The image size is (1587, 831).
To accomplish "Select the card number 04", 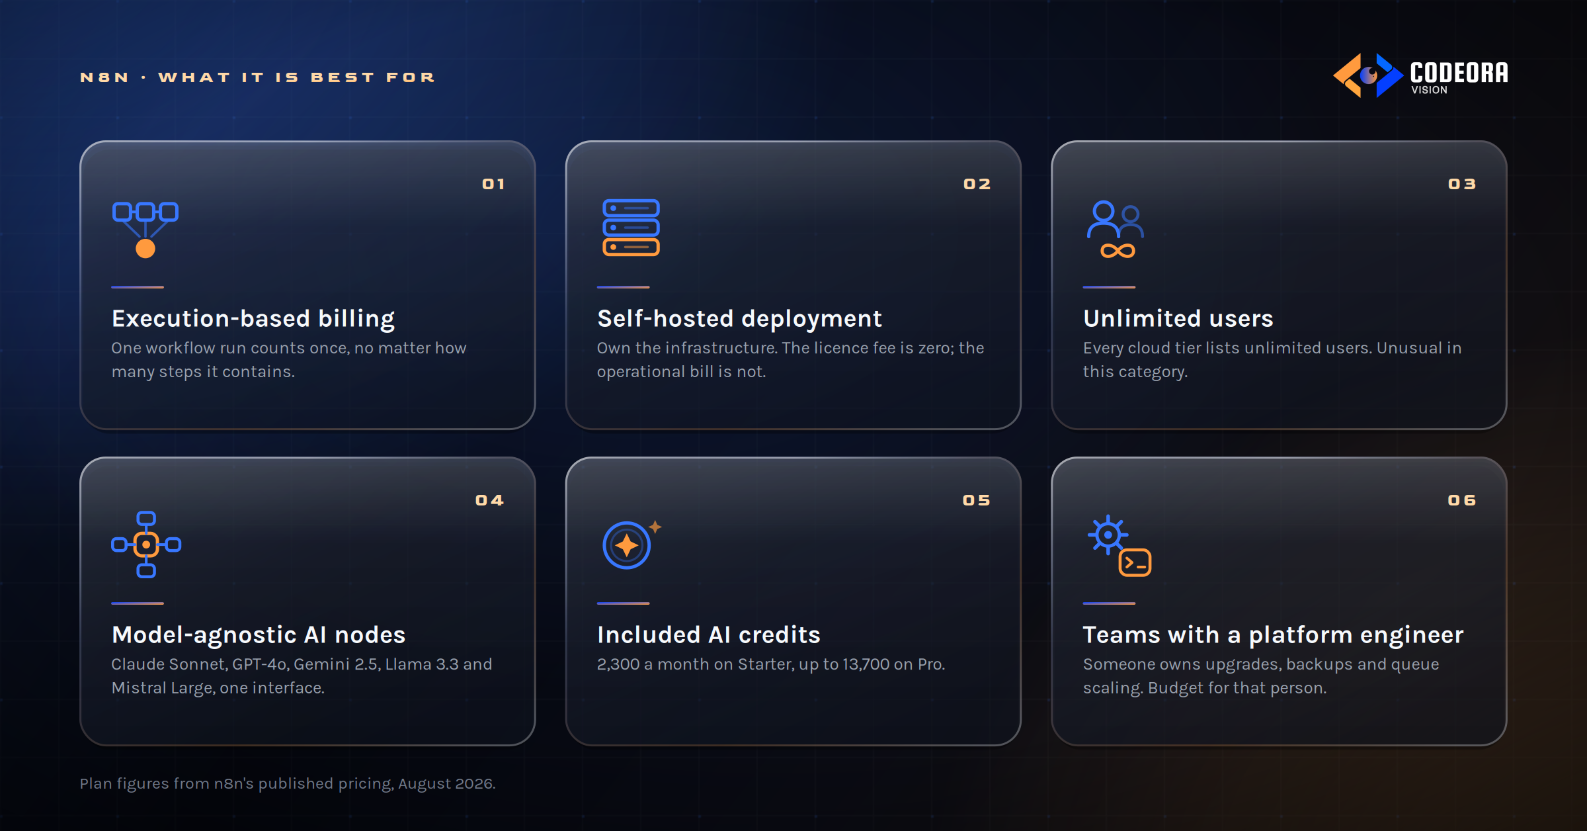I will click(489, 500).
